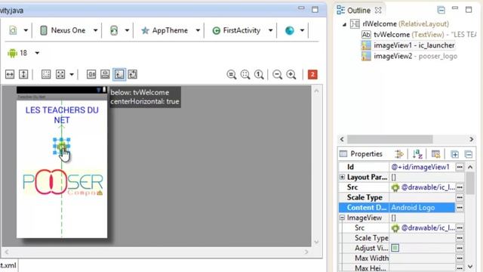Select the pooser logo image on canvas
Viewport: 483px width, 272px height.
pyautogui.click(x=63, y=182)
